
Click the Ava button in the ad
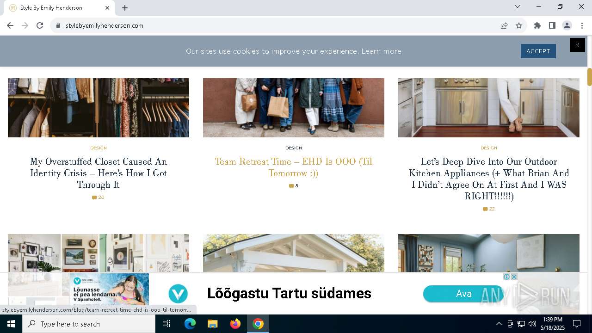[x=464, y=294]
